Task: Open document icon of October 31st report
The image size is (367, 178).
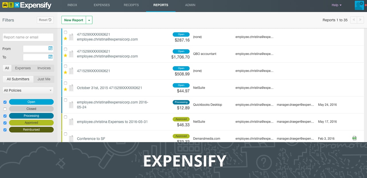Action: point(71,88)
